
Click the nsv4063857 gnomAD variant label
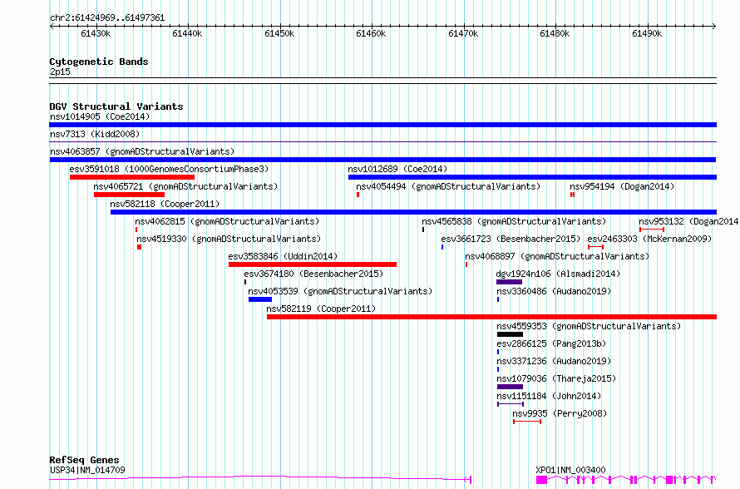coord(142,151)
